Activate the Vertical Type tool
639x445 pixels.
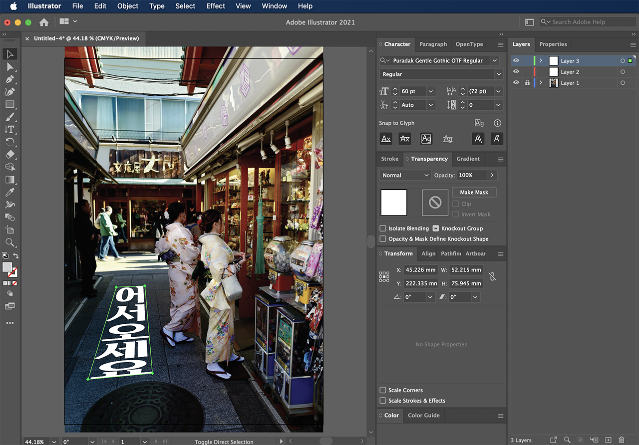10,129
